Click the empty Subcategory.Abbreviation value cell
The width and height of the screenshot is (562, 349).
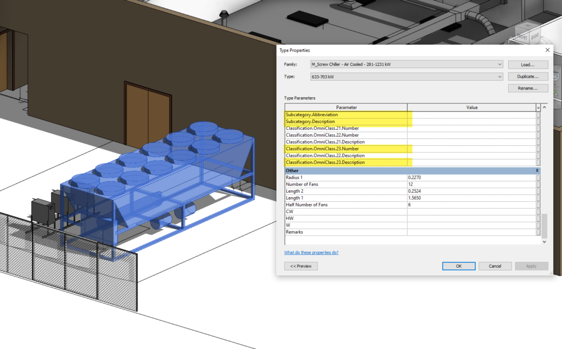click(471, 115)
